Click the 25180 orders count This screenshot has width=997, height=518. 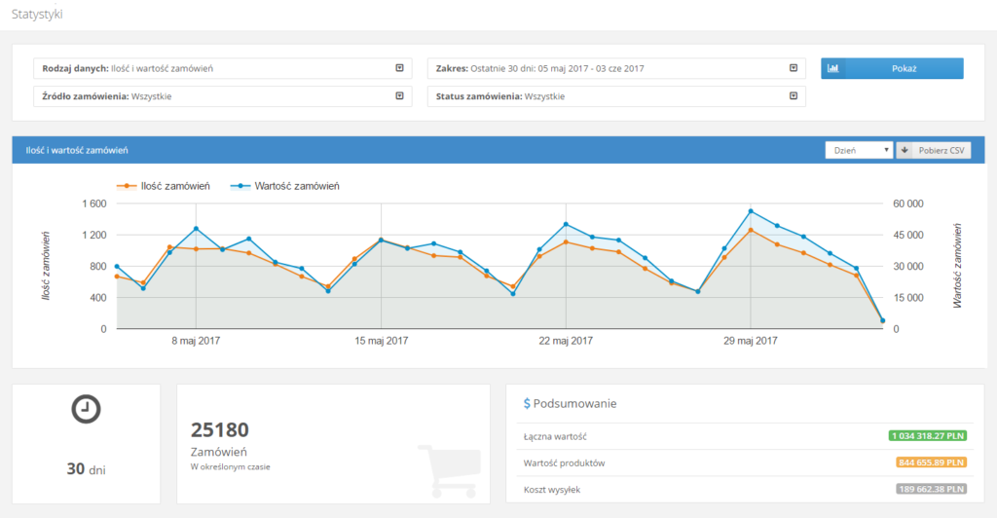(x=220, y=429)
